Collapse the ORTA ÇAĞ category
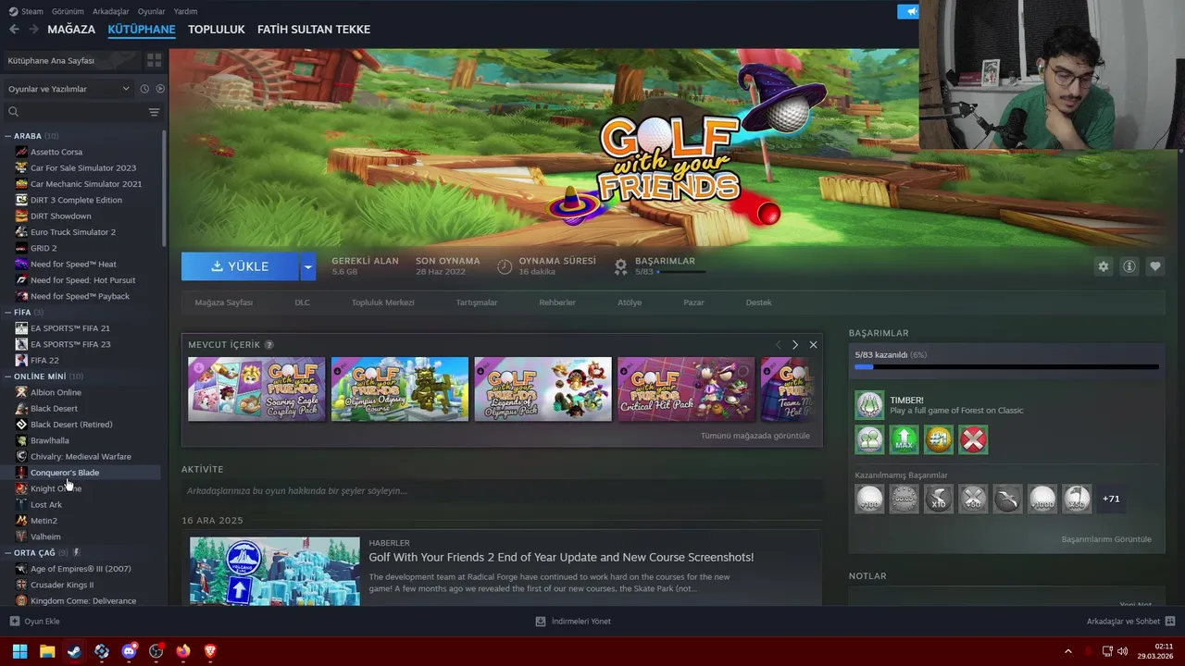The image size is (1185, 666). coord(8,553)
